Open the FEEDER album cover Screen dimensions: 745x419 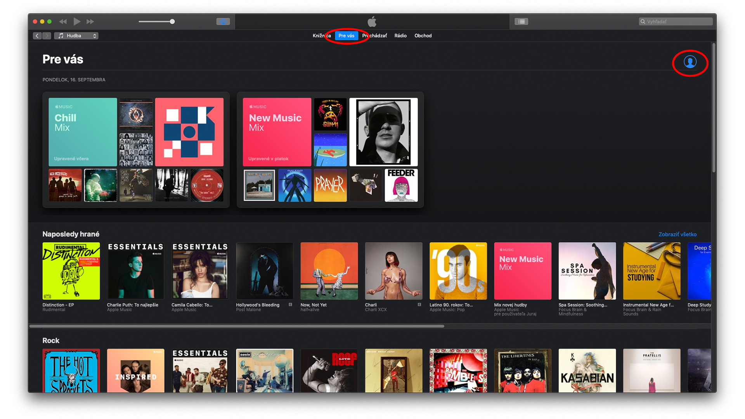coord(401,185)
